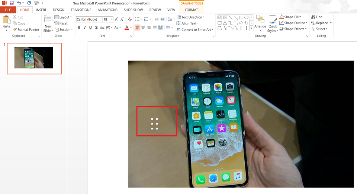Select the Right Arrow shape in gallery
The width and height of the screenshot is (357, 194).
(241, 23)
